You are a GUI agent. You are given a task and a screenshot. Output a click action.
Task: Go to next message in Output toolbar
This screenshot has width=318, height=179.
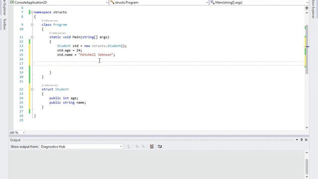[x=144, y=147]
